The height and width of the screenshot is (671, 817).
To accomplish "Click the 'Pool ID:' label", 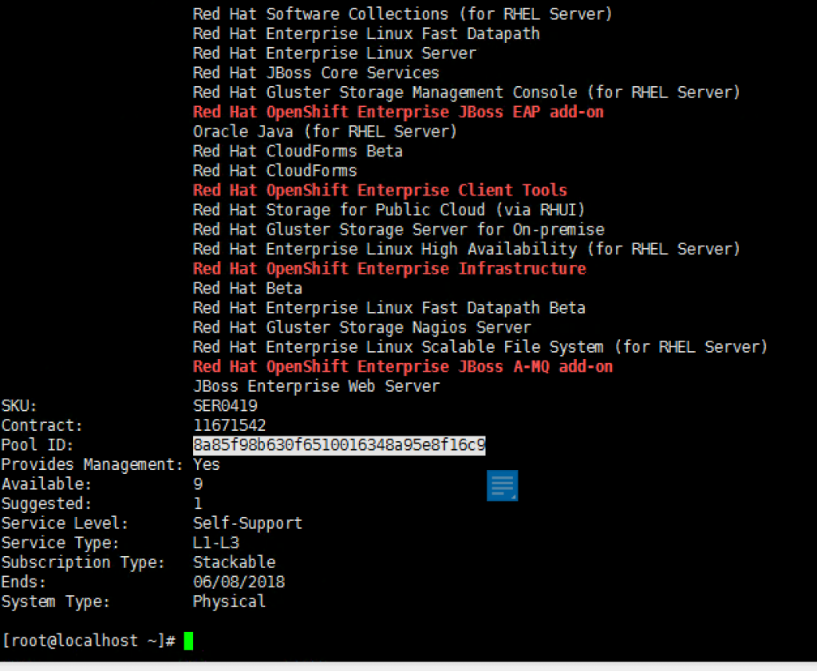I will [x=37, y=445].
